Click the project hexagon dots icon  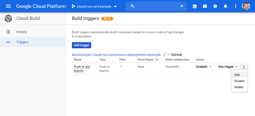tap(73, 6)
